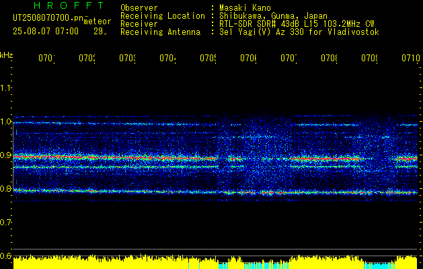423x269 pixels.
Task: Select 3el Yagi Az 330 Vladivostok text
Action: (x=299, y=32)
